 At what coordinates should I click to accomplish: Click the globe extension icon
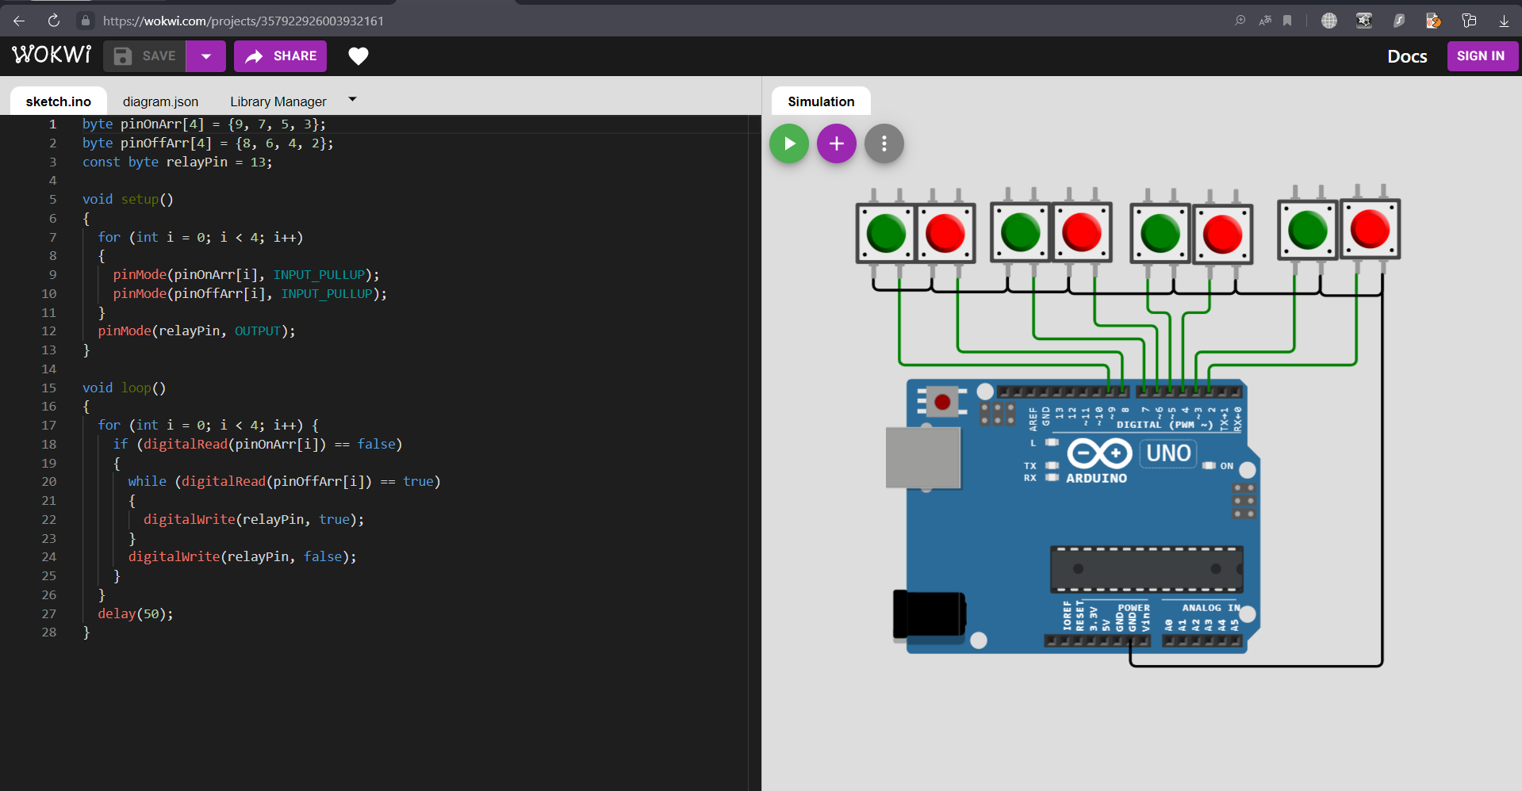(x=1329, y=21)
